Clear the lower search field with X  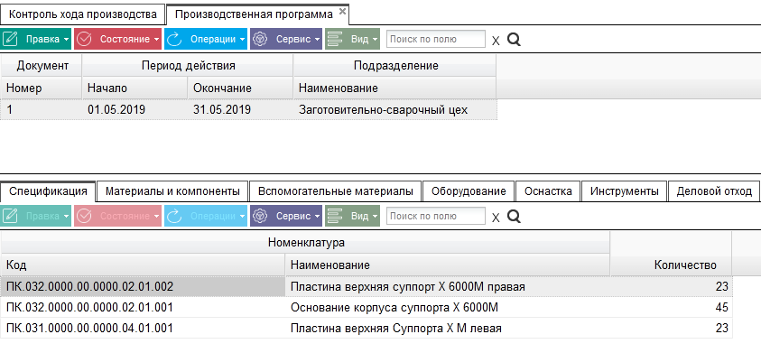coord(496,218)
